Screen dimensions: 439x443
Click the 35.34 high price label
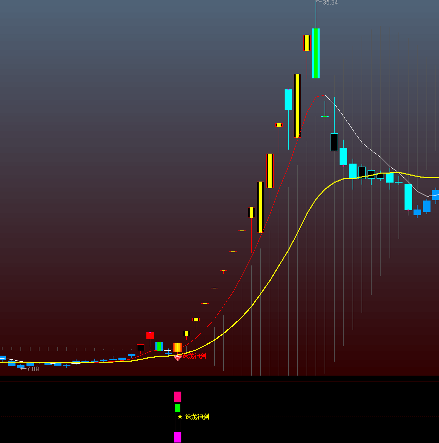pos(330,3)
